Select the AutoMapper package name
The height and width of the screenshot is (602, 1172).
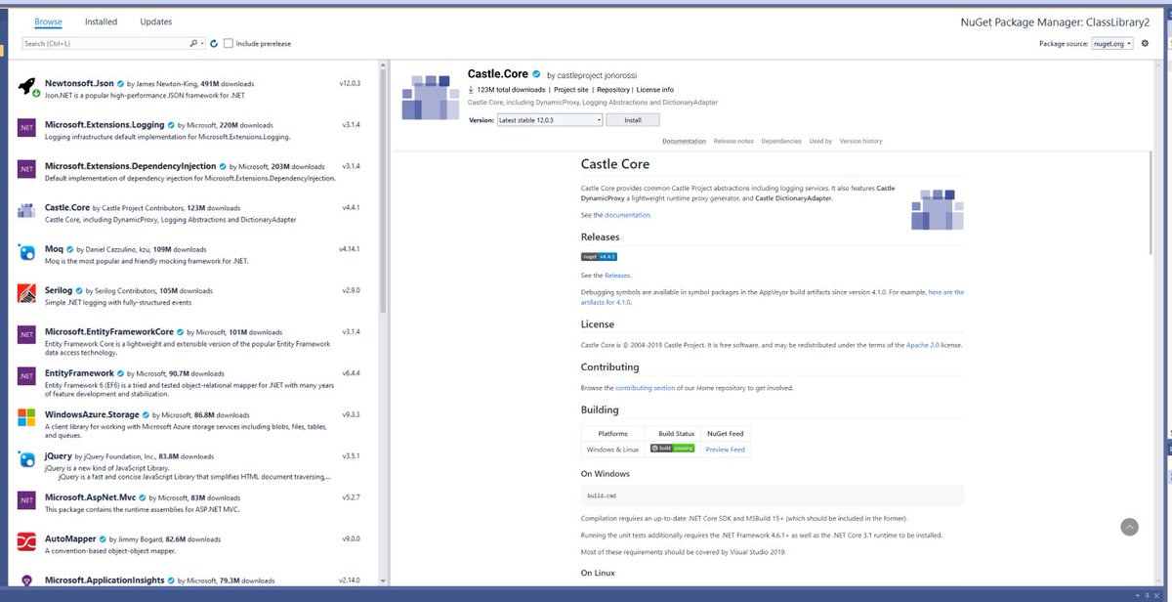click(72, 538)
